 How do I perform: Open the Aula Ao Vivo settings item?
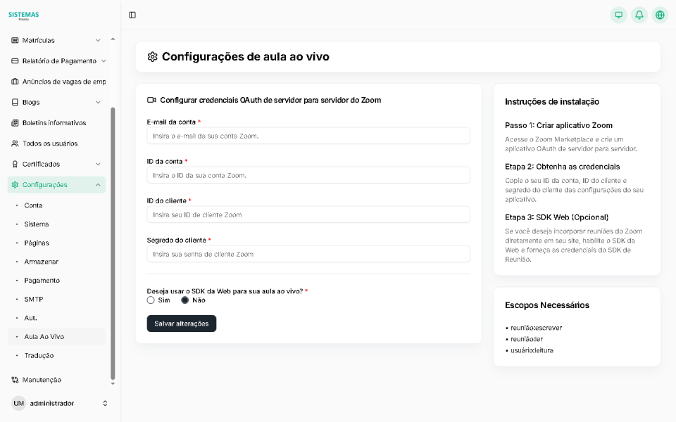(44, 336)
